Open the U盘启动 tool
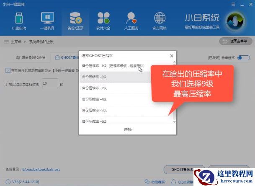 (x=19, y=21)
